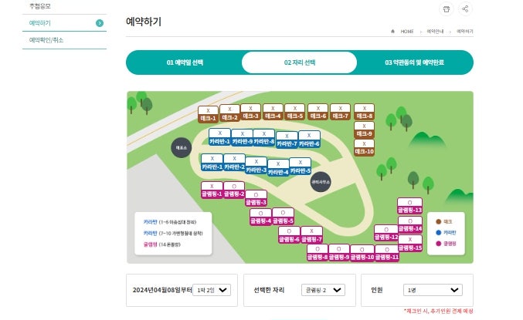Choose available site 글램핑-13 on the map

click(x=409, y=206)
